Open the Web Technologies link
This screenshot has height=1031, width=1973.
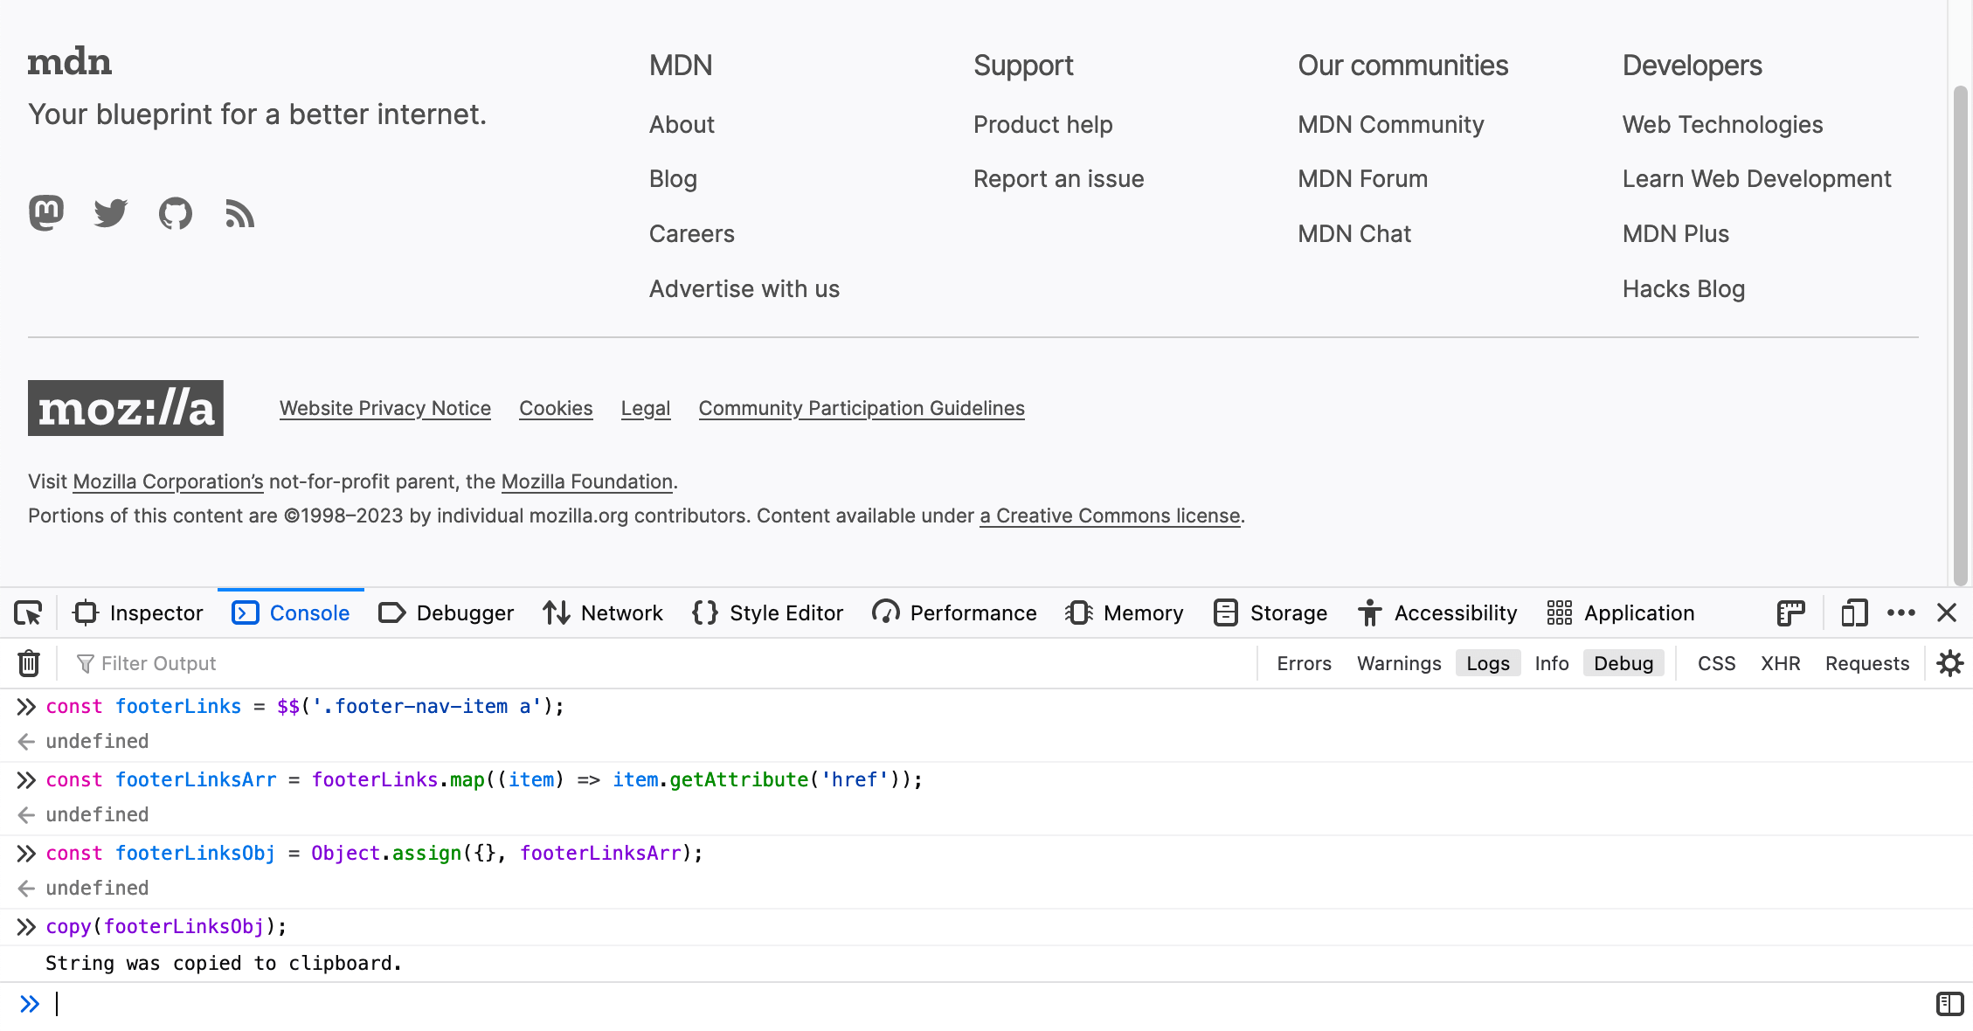click(1723, 125)
